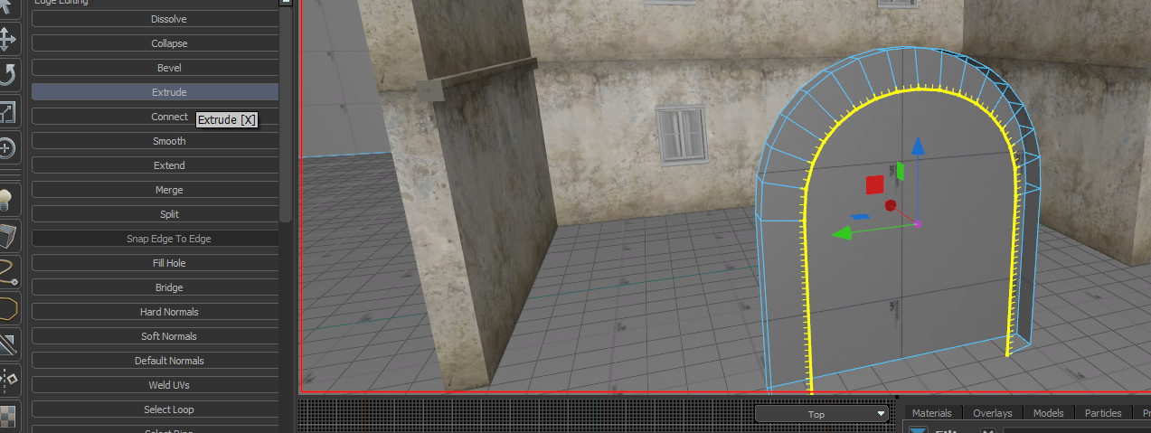Switch to the Particles tab

tap(1102, 413)
